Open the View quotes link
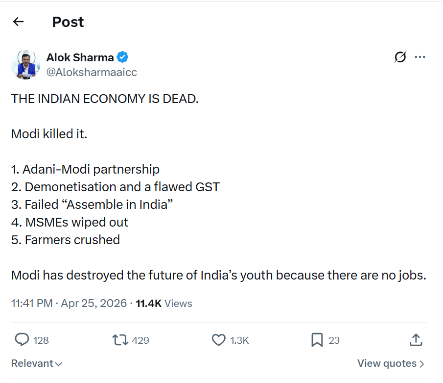The image size is (443, 383). pyautogui.click(x=387, y=363)
